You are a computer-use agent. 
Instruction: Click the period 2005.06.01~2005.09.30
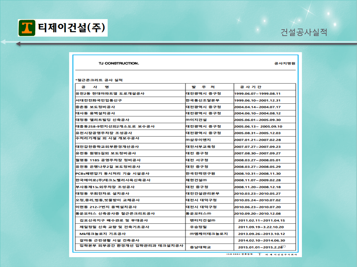click(x=257, y=120)
